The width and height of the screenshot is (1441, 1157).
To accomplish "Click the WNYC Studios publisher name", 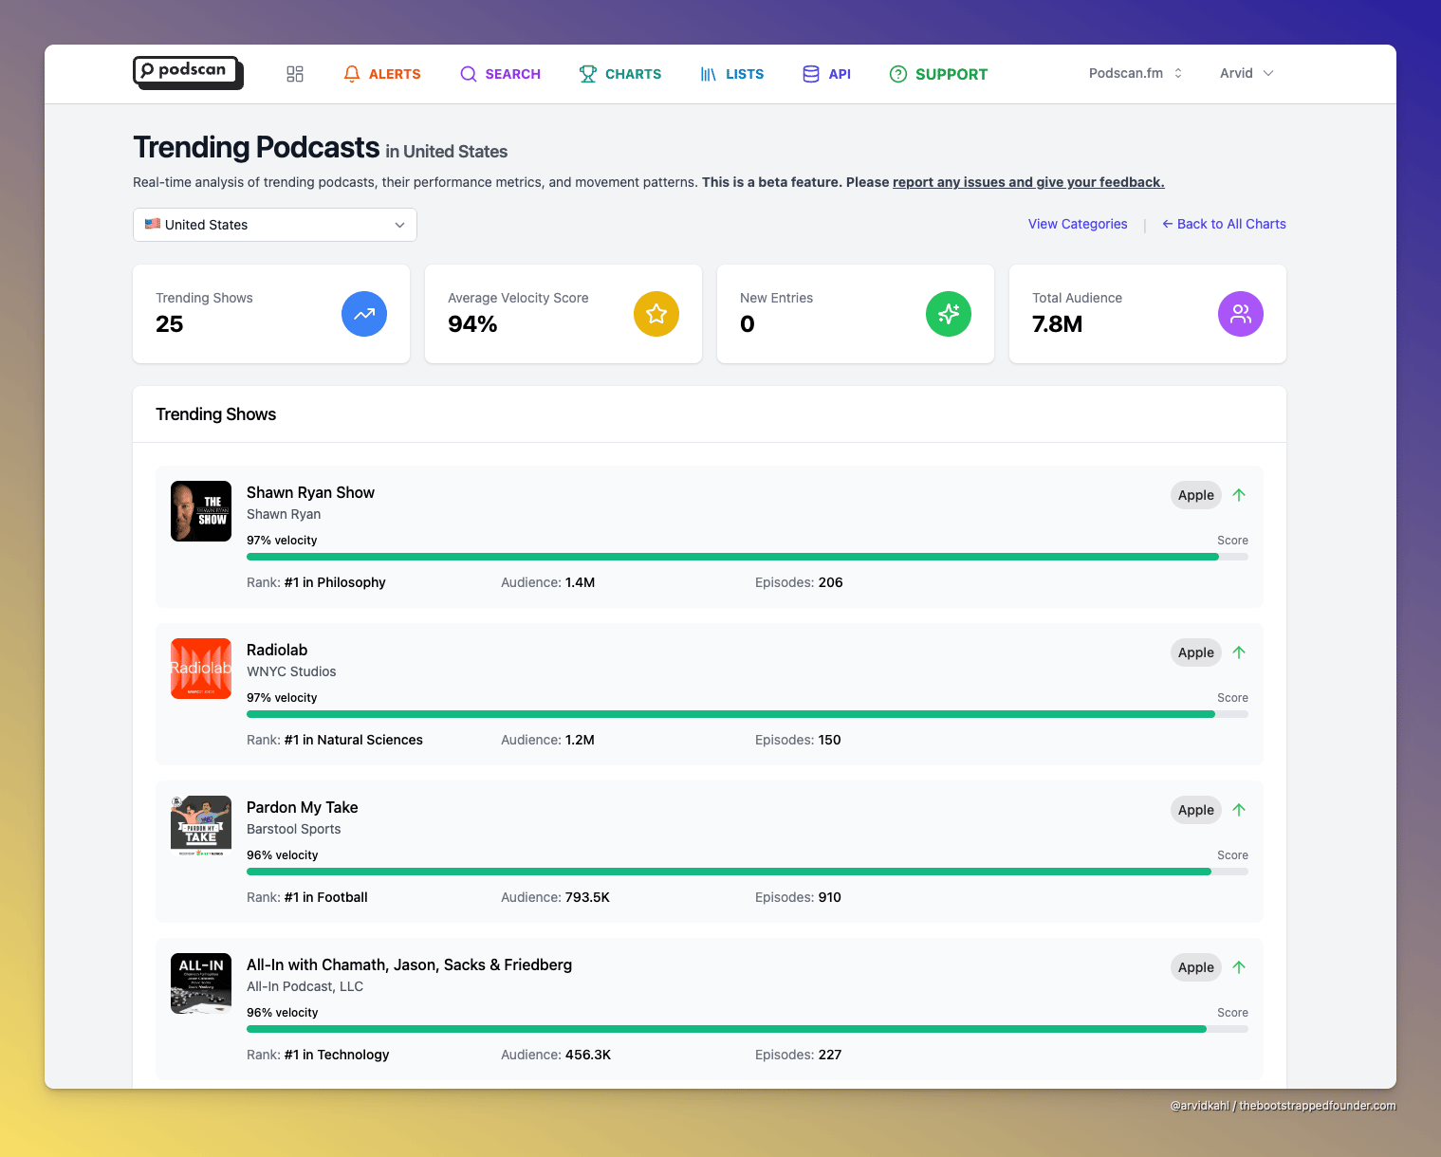I will coord(291,671).
